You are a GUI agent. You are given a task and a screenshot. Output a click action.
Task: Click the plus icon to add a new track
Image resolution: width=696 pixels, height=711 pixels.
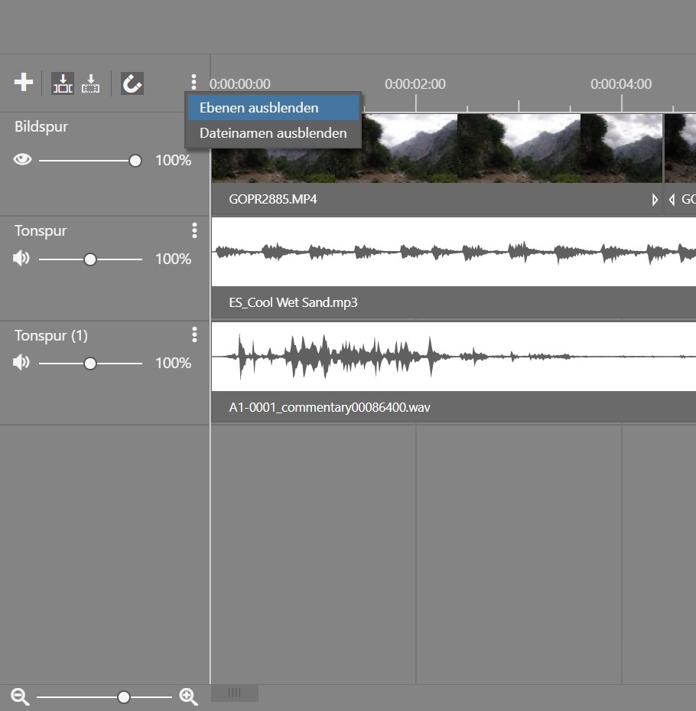[23, 83]
